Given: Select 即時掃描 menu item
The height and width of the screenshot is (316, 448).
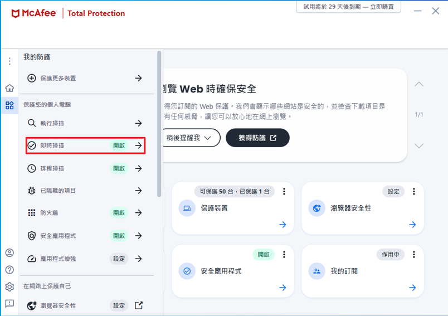Looking at the screenshot, I should pos(85,145).
